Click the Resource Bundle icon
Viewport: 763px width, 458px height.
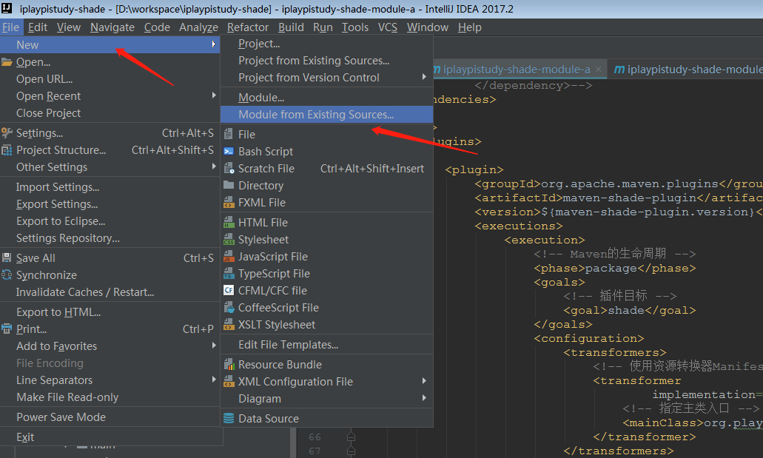coord(228,364)
